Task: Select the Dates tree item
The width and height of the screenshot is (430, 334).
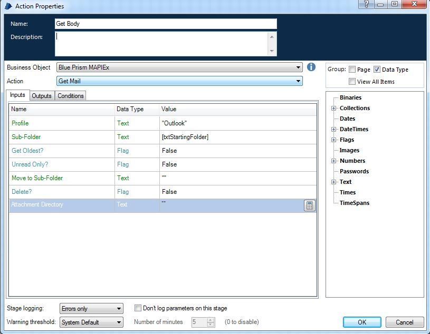Action: (x=348, y=119)
